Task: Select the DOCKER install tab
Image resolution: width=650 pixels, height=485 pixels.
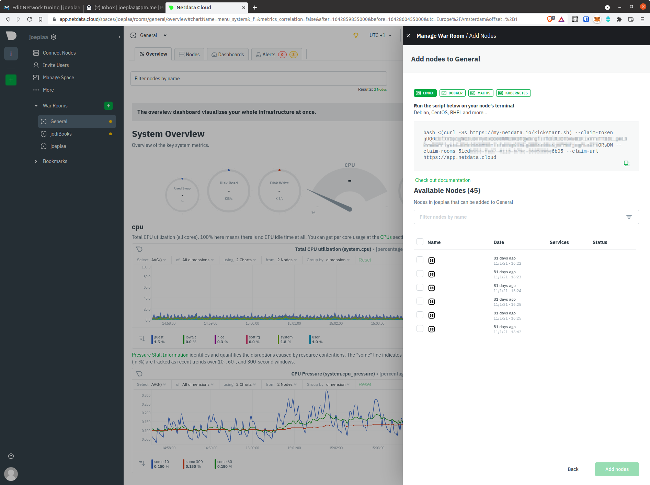Action: [452, 93]
